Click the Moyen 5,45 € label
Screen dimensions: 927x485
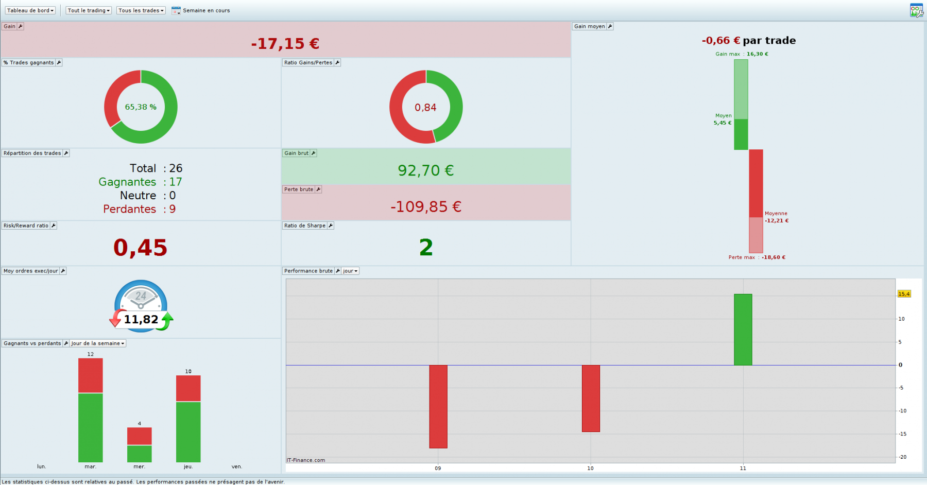[x=723, y=119]
